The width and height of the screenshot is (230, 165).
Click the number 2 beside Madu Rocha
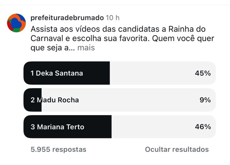(x=33, y=100)
